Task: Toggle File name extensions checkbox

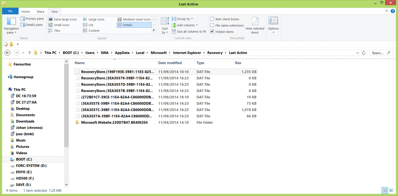Action: click(212, 25)
